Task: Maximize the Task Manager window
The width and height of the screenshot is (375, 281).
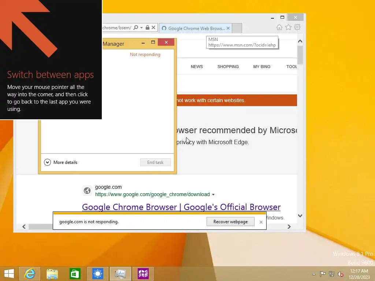Action: coord(153,42)
